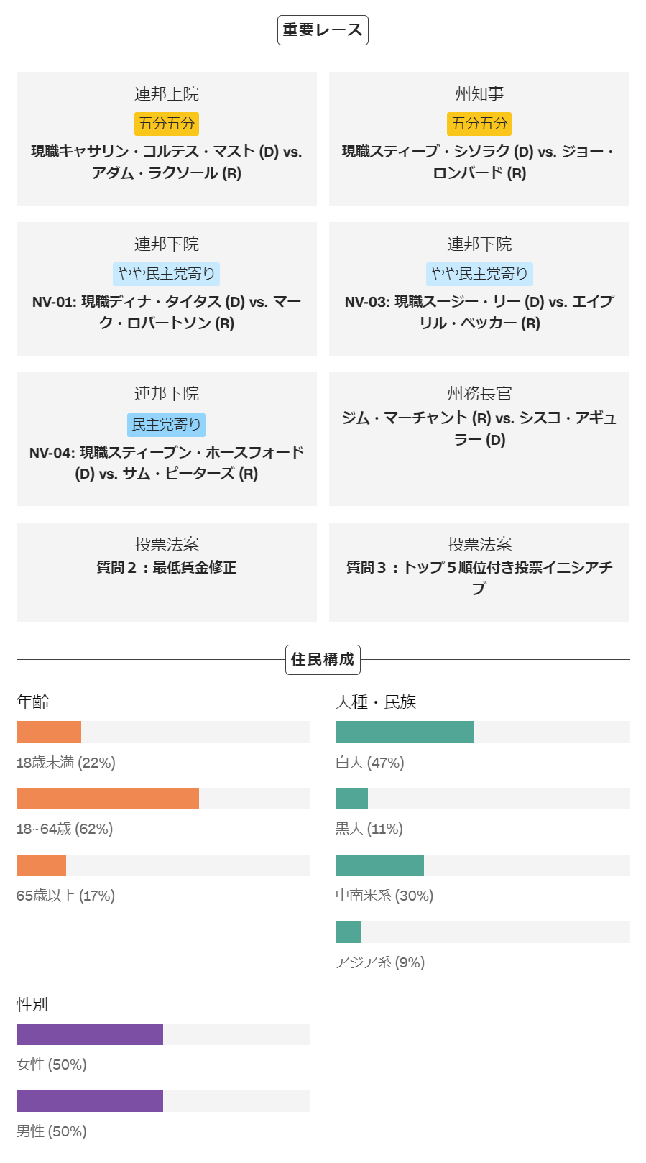Click the green 中南米系 30% bar

pos(379,865)
